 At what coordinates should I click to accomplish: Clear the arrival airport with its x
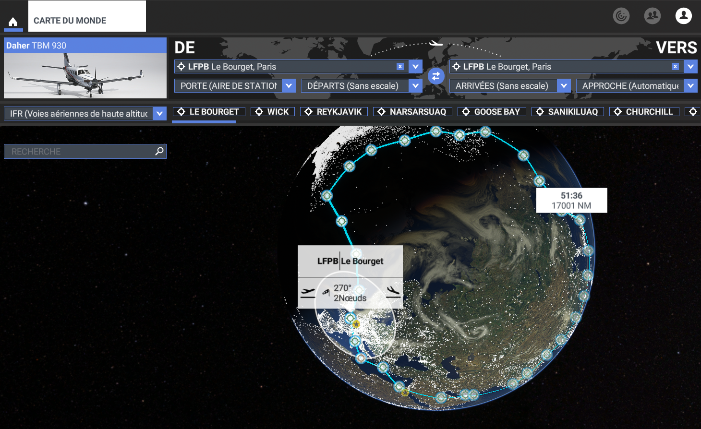tap(675, 67)
